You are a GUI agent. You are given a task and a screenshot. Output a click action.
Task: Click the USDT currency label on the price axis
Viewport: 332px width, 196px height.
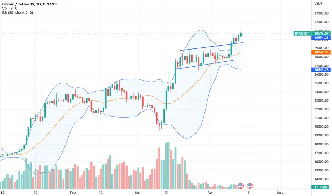[318, 4]
